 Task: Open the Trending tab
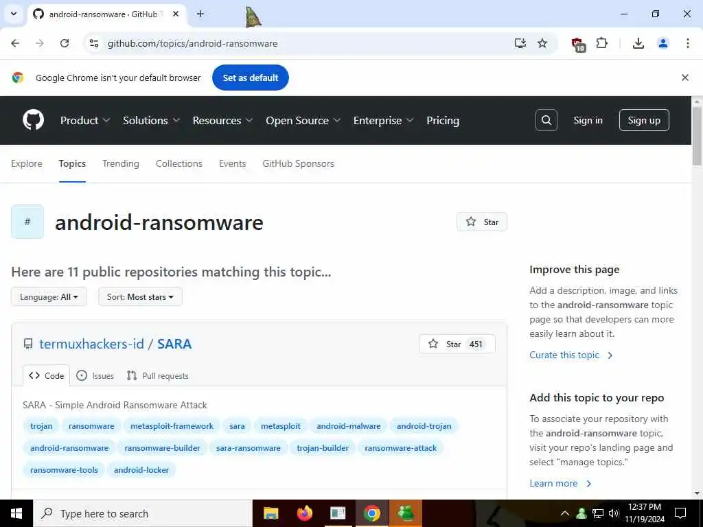[x=121, y=163]
